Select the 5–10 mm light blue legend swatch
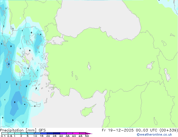This screenshot has height=137, width=178. pyautogui.click(x=31, y=133)
